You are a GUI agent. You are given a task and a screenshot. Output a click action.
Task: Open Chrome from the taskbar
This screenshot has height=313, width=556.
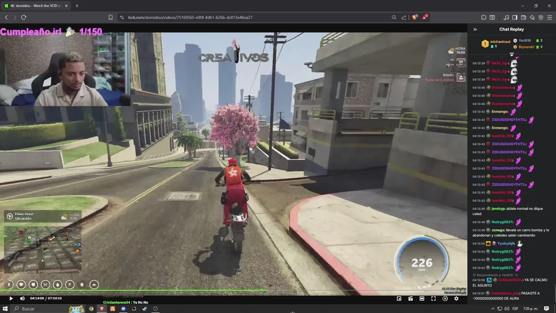point(91,309)
